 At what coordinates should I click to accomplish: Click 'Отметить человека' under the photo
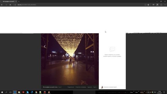pos(81,87)
